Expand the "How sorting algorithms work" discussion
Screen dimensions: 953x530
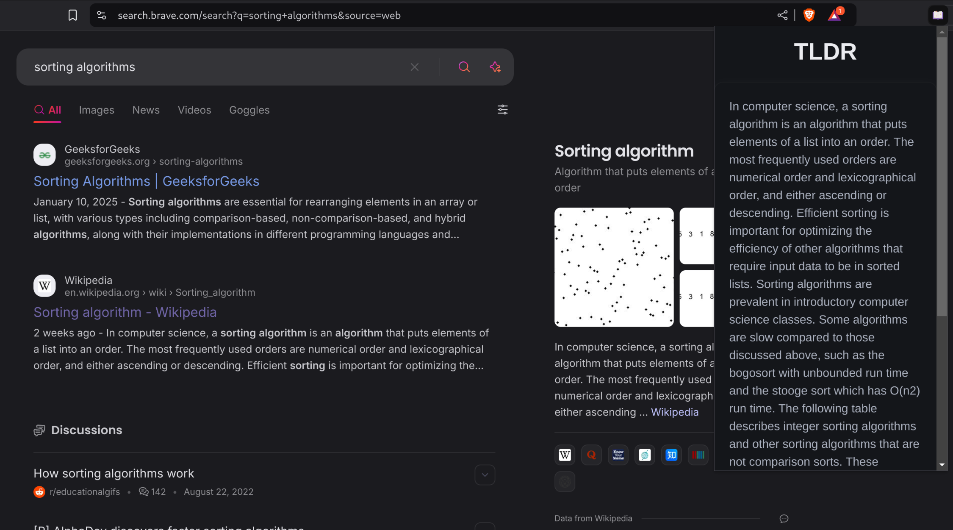[485, 475]
